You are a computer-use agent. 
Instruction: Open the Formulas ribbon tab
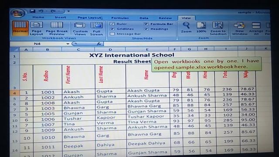coord(120,18)
